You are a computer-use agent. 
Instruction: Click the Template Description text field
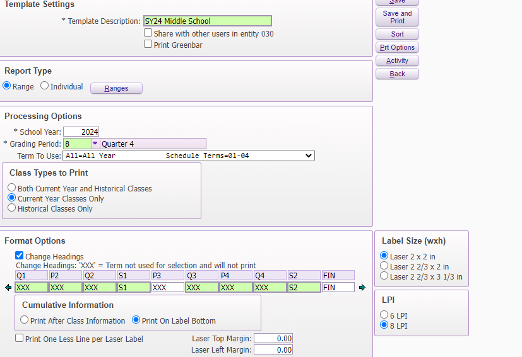[207, 21]
